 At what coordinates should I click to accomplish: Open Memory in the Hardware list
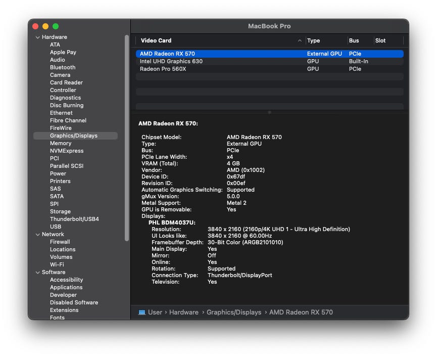tap(60, 144)
